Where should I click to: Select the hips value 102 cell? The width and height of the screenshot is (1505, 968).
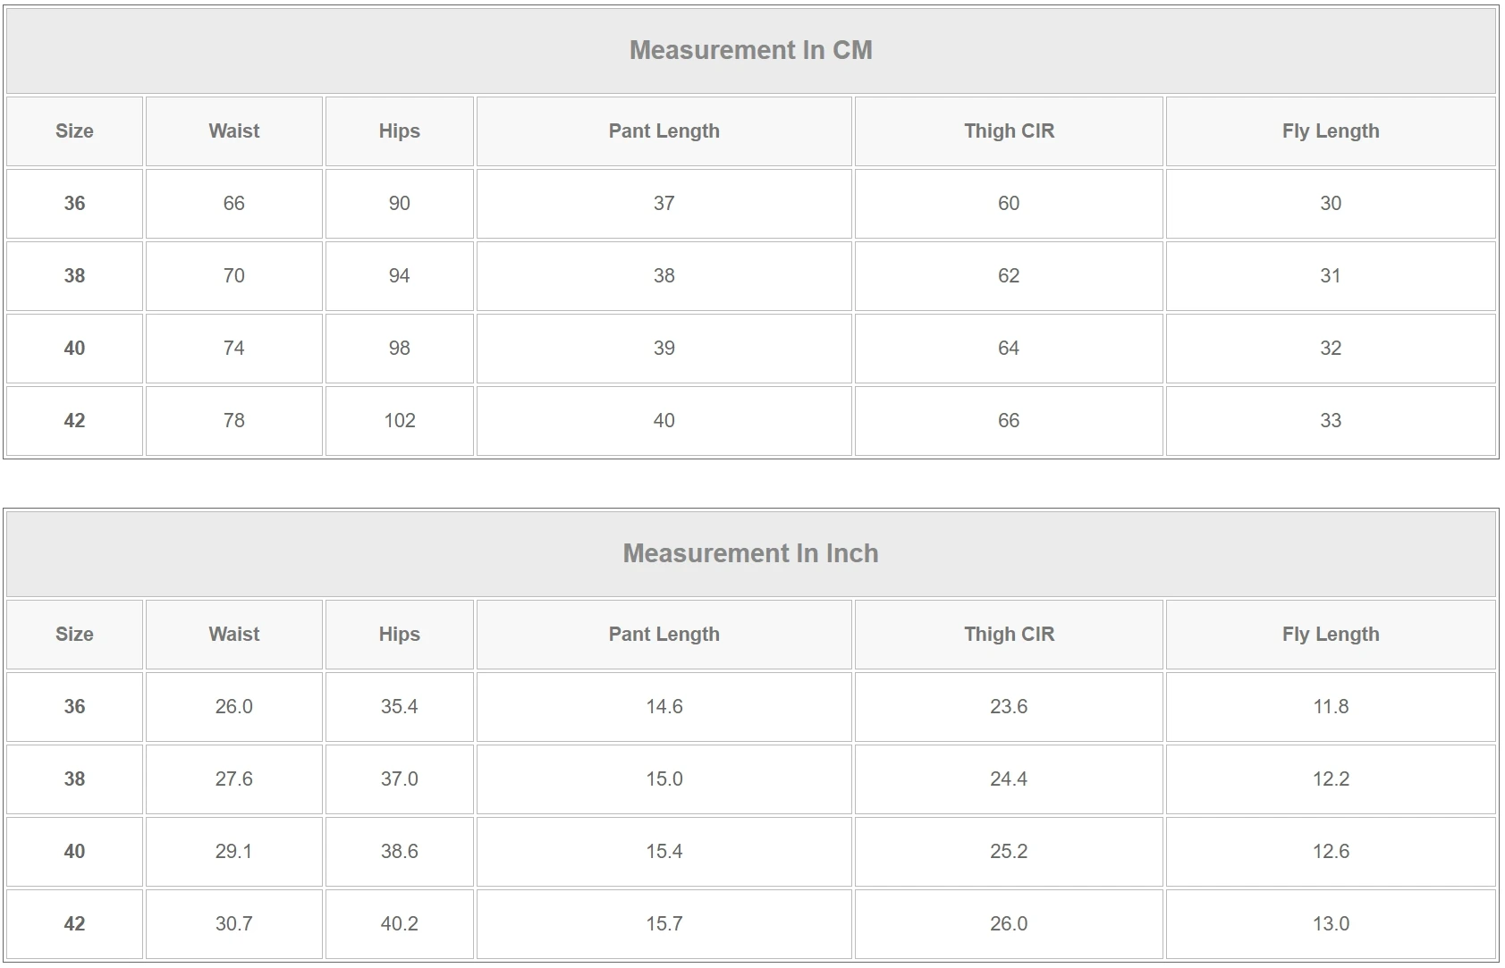[x=400, y=421]
